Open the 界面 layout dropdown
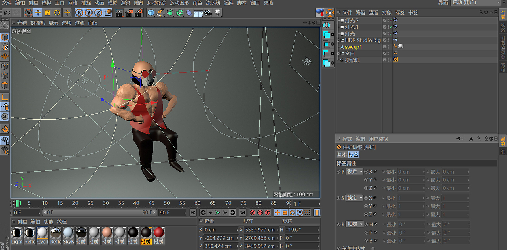Image resolution: width=507 pixels, height=250 pixels. 477,3
